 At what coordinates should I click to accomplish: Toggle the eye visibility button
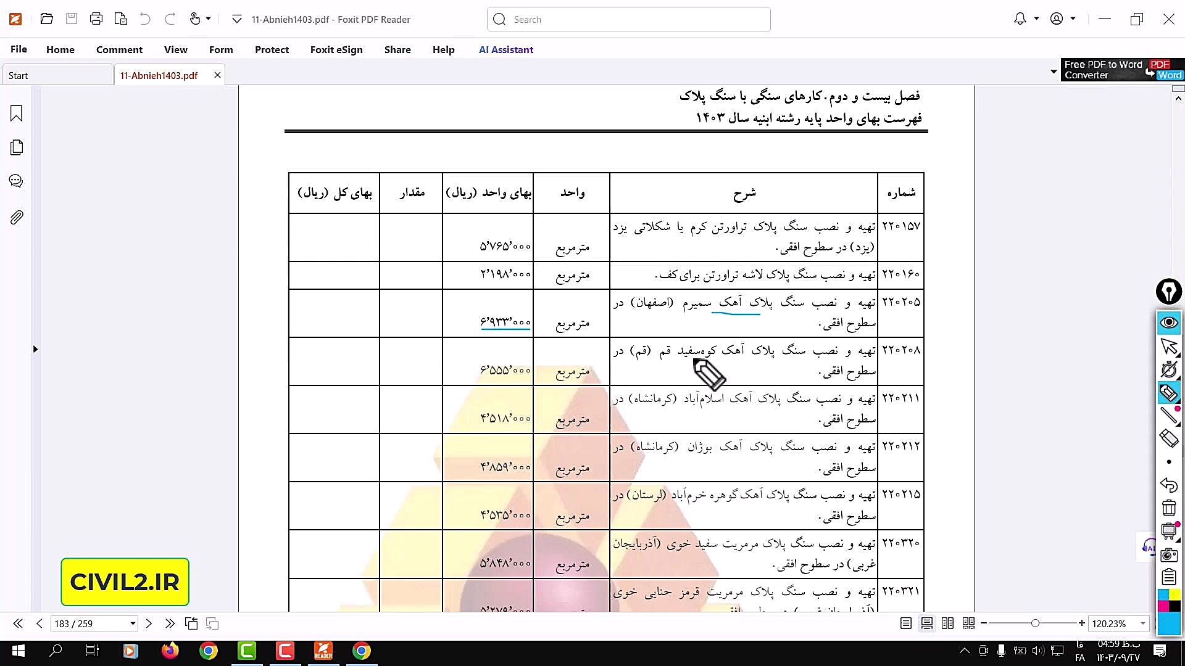[x=1168, y=323]
